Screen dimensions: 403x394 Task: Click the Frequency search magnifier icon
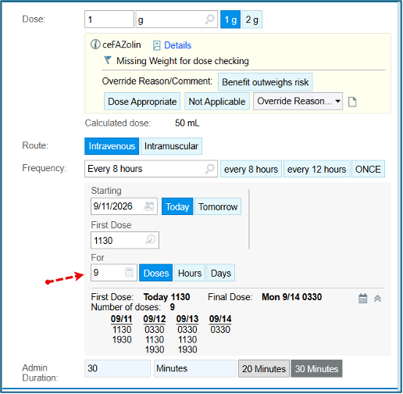[x=209, y=169]
